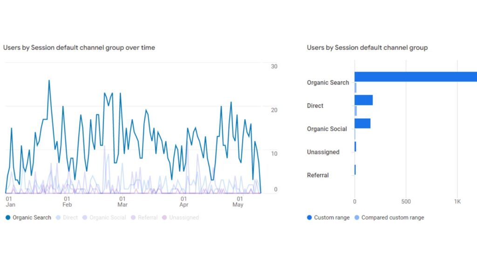The width and height of the screenshot is (477, 268).
Task: Click the Direct row label
Action: tap(315, 106)
